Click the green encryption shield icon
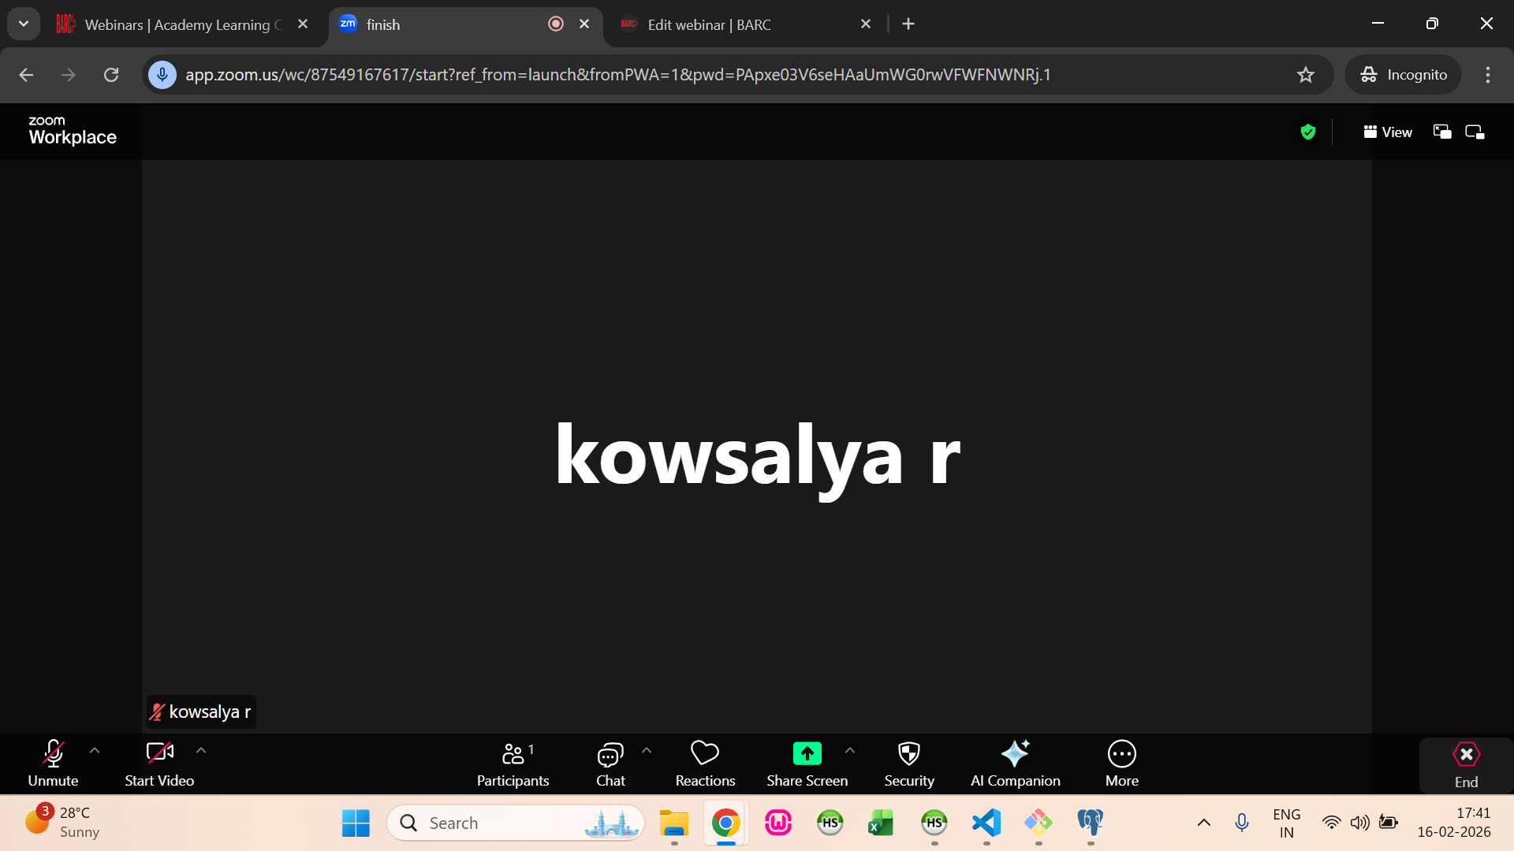Viewport: 1514px width, 851px height. (x=1308, y=132)
